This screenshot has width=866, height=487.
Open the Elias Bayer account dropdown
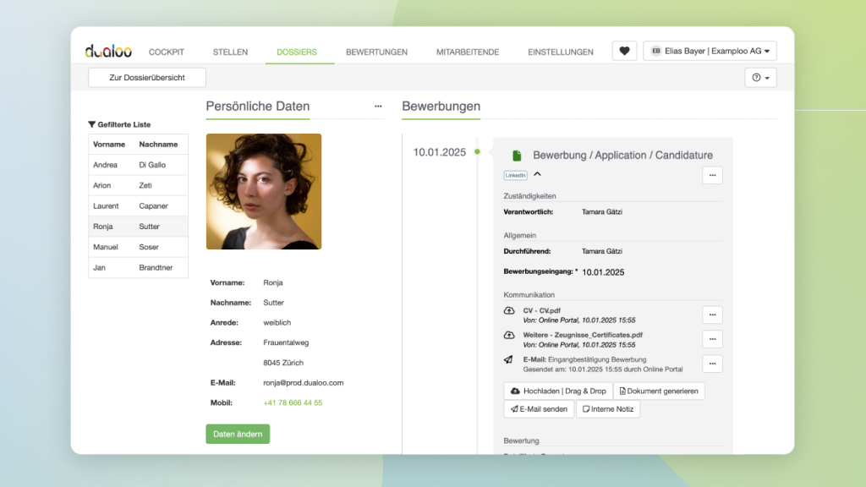pyautogui.click(x=710, y=51)
